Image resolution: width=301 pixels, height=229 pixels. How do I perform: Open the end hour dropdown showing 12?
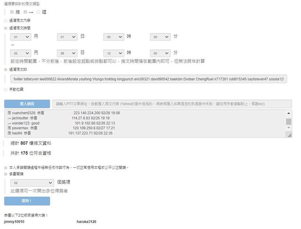tap(114, 52)
